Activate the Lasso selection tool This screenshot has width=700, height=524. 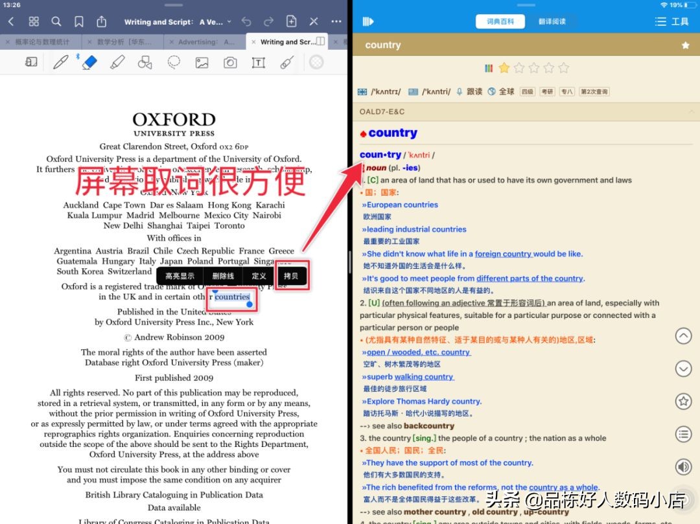[172, 62]
